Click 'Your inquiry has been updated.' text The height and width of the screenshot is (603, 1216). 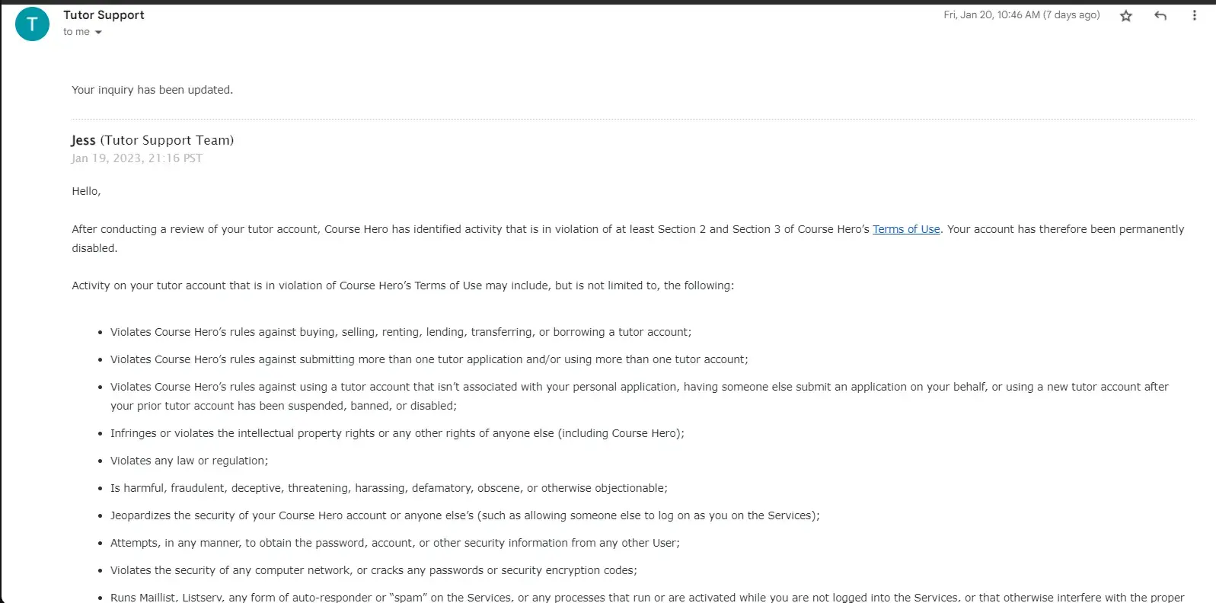click(x=152, y=90)
